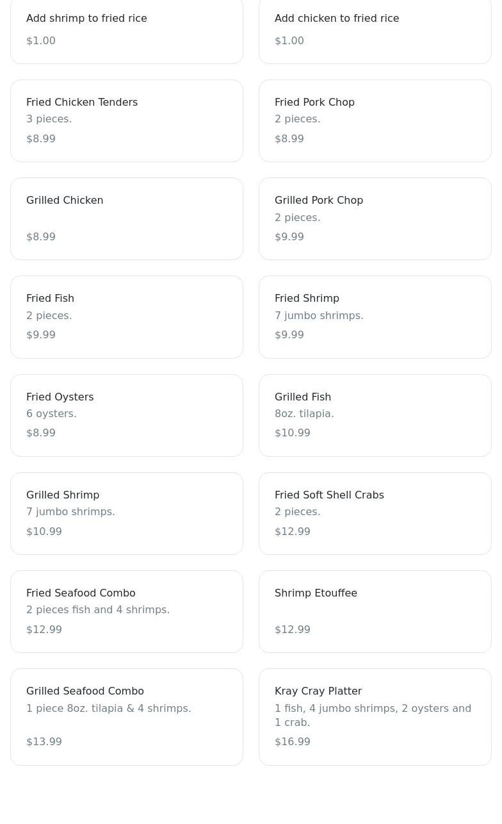
Task: Open Grilled Chicken menu item
Action: 127,218
